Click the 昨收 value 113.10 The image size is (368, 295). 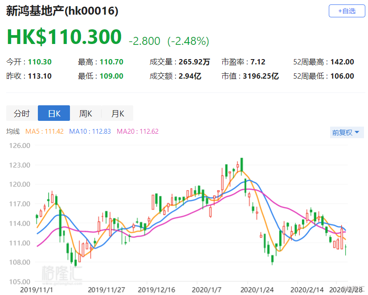point(40,76)
